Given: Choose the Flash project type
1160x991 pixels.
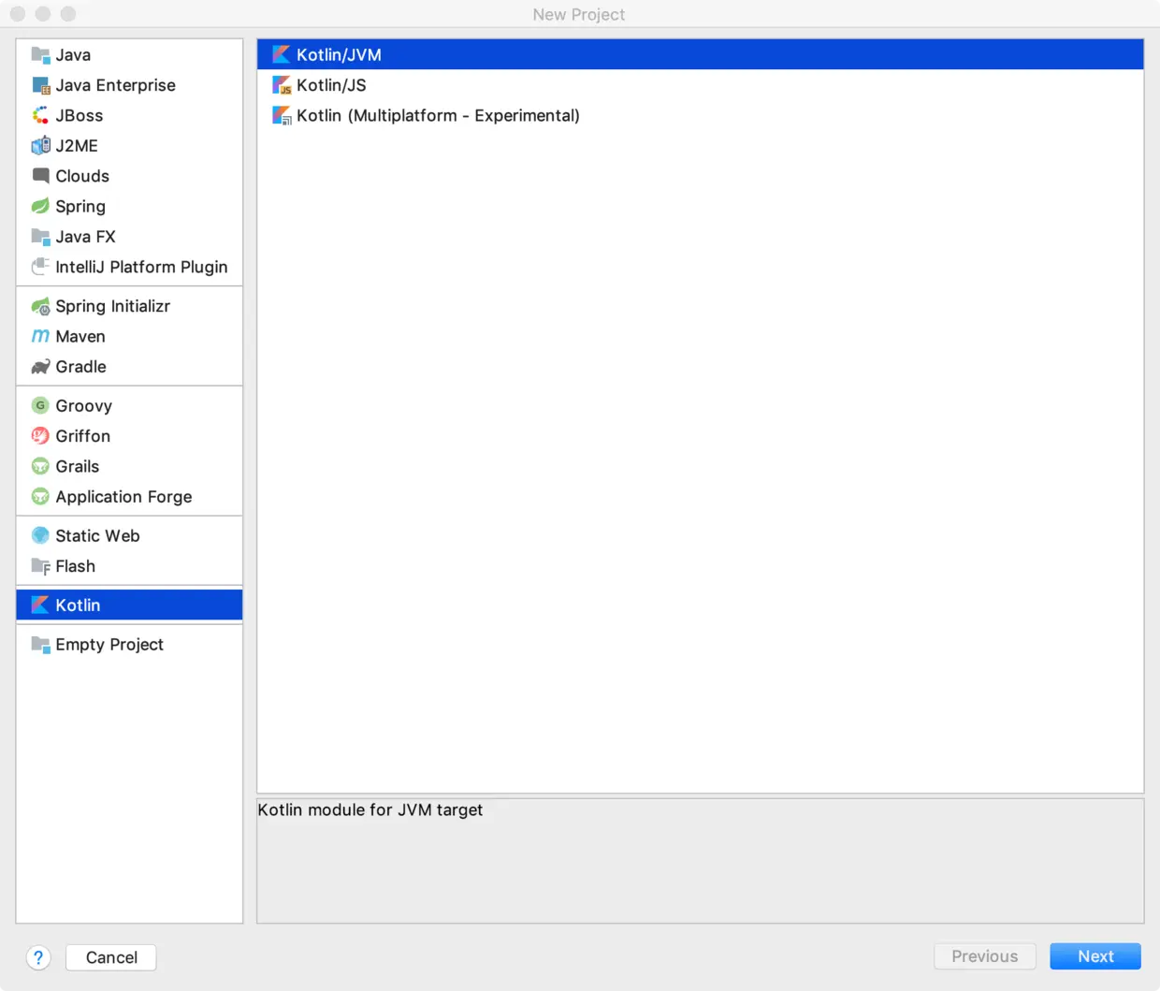Looking at the screenshot, I should 129,566.
